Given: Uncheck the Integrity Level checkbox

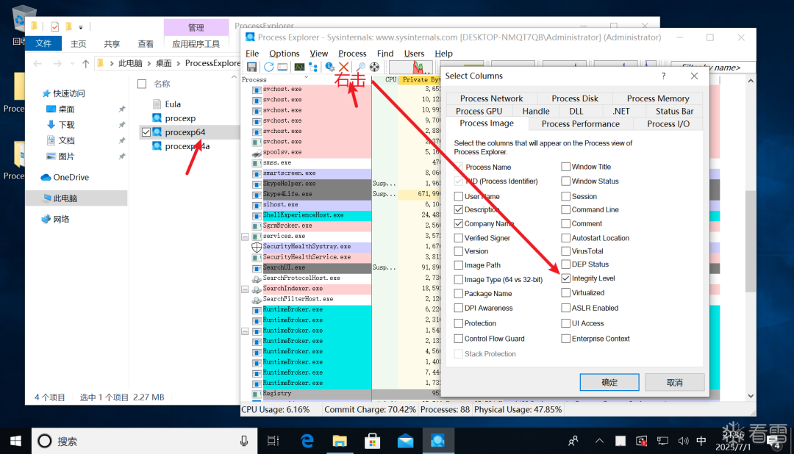Looking at the screenshot, I should point(565,278).
